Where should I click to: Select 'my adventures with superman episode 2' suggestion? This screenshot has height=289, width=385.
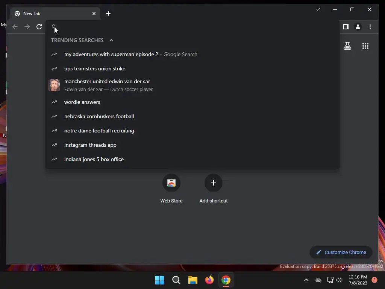point(192,54)
